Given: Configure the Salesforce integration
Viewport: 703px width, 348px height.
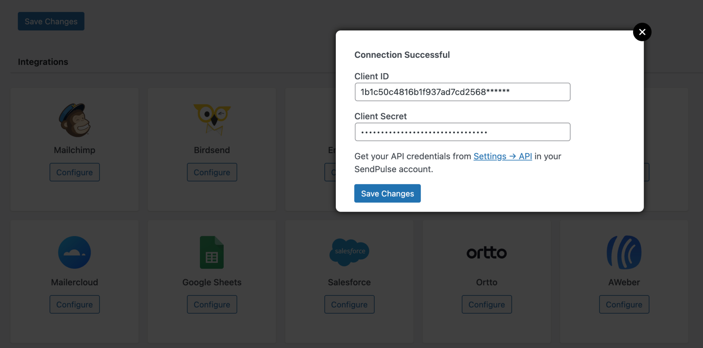Looking at the screenshot, I should (x=349, y=304).
